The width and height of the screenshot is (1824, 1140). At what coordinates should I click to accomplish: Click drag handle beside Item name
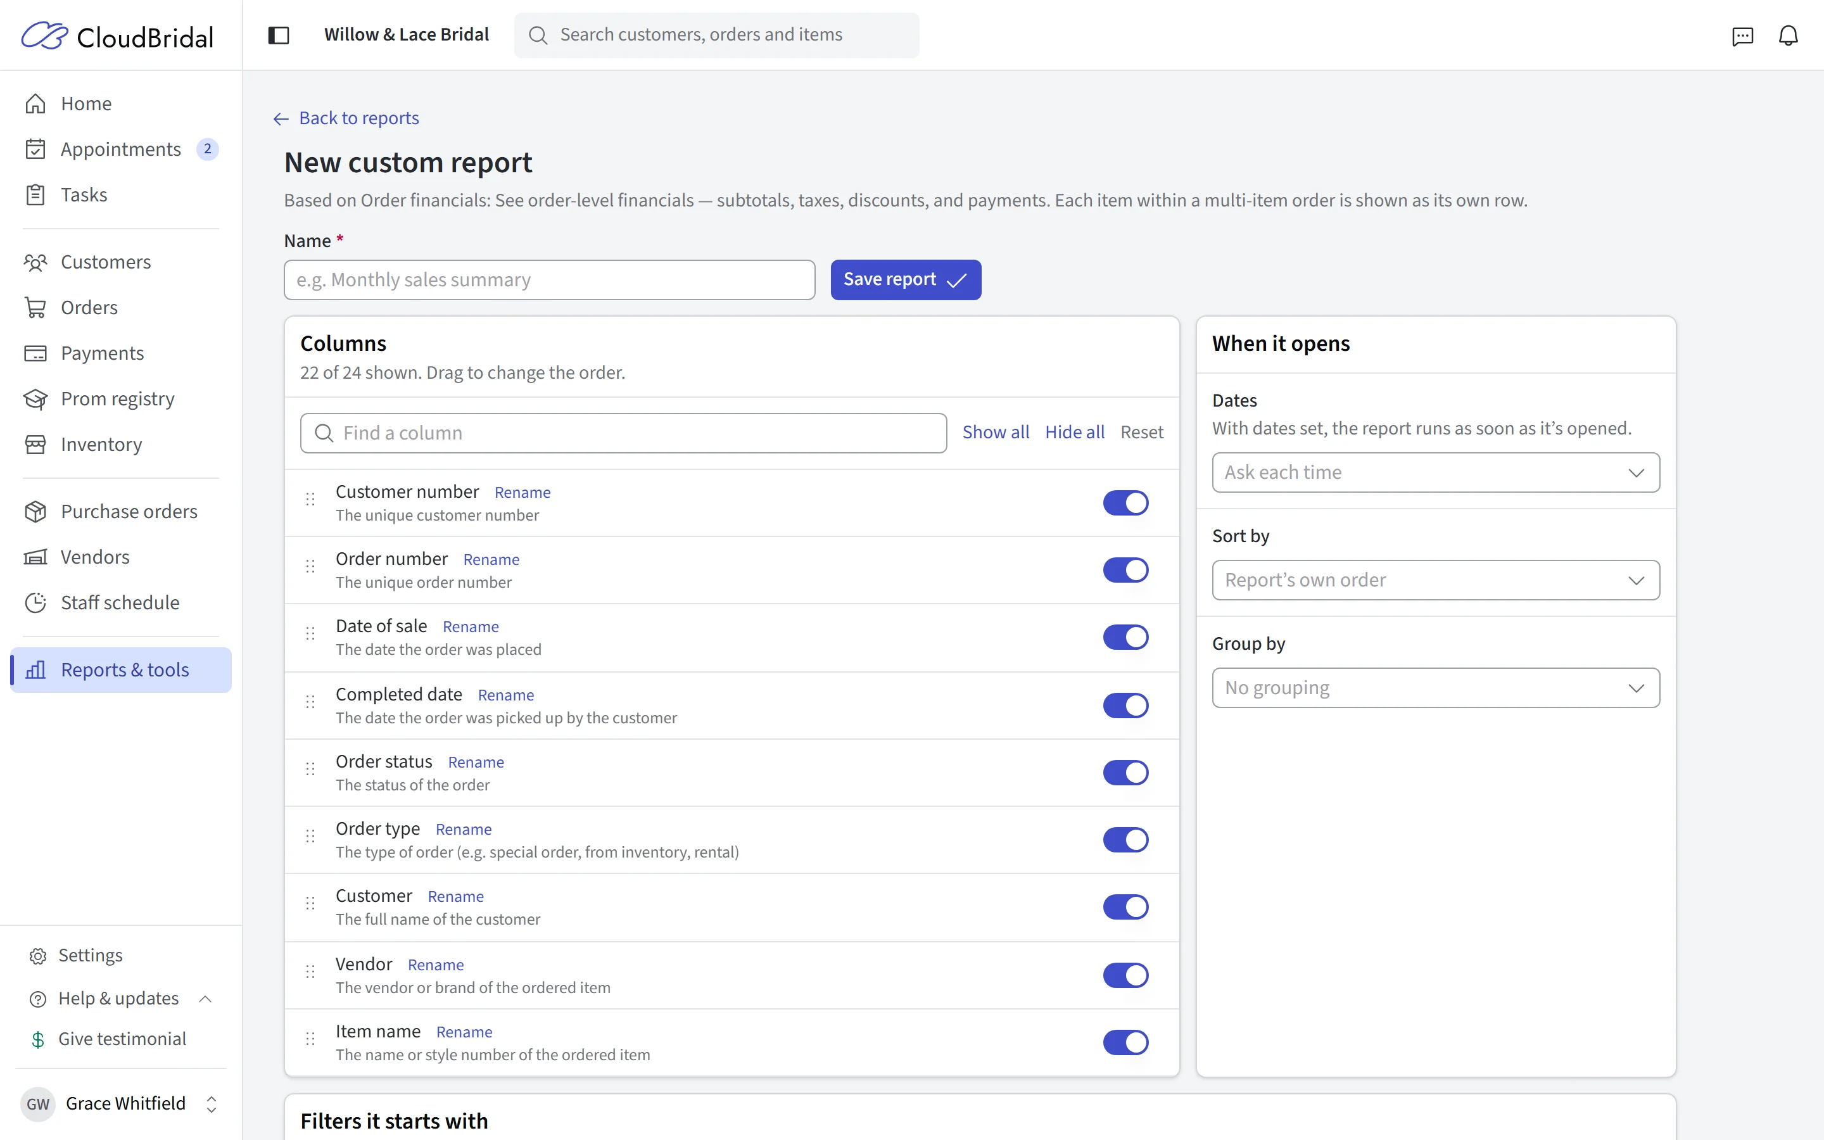(310, 1039)
